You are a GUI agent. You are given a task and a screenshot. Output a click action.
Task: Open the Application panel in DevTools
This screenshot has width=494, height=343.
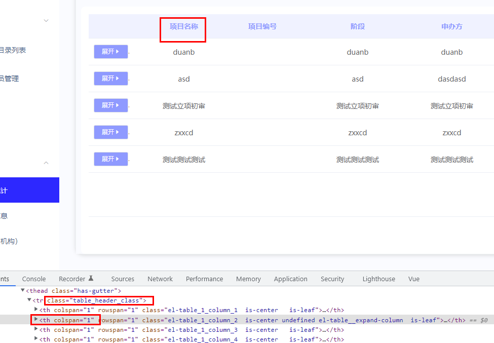point(290,279)
